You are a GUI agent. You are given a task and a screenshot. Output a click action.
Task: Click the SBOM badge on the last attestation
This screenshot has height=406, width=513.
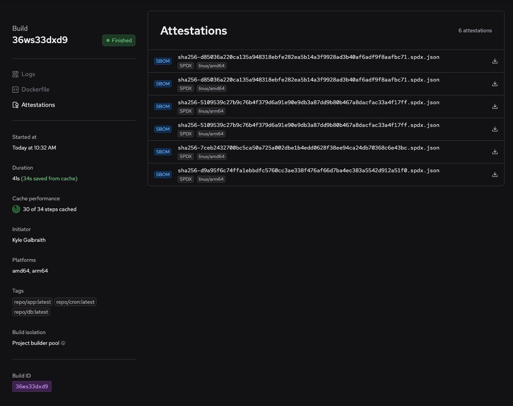click(163, 175)
